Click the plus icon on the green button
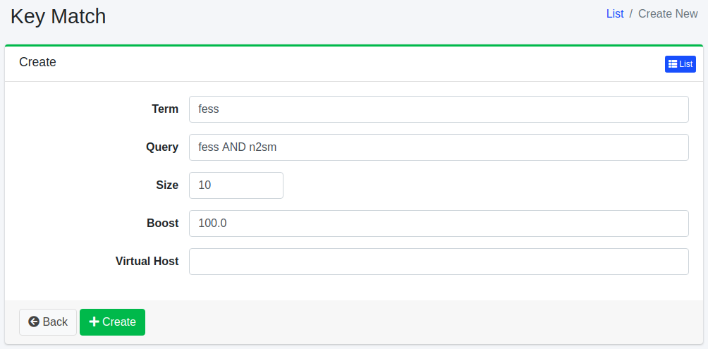 (x=94, y=322)
